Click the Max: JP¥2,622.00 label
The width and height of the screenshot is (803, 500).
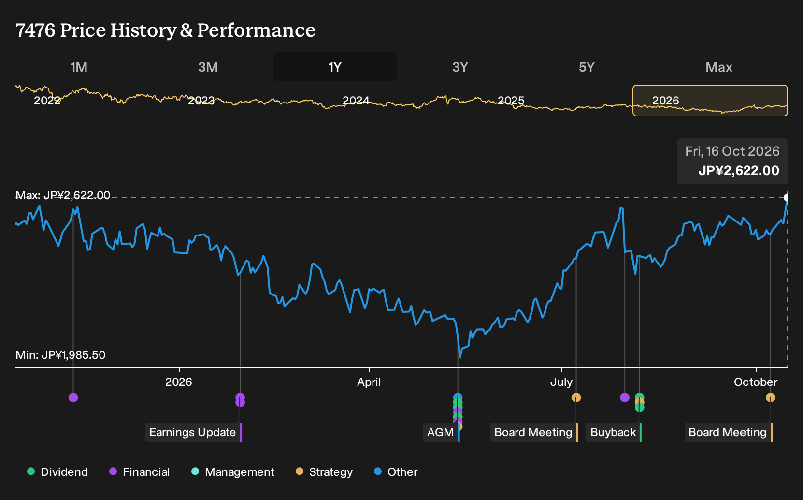[x=63, y=195]
